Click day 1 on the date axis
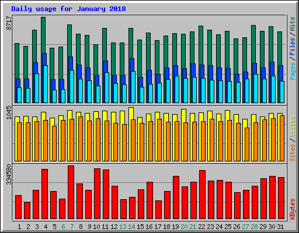Viewport: 299px width, 233px height. [x=19, y=227]
